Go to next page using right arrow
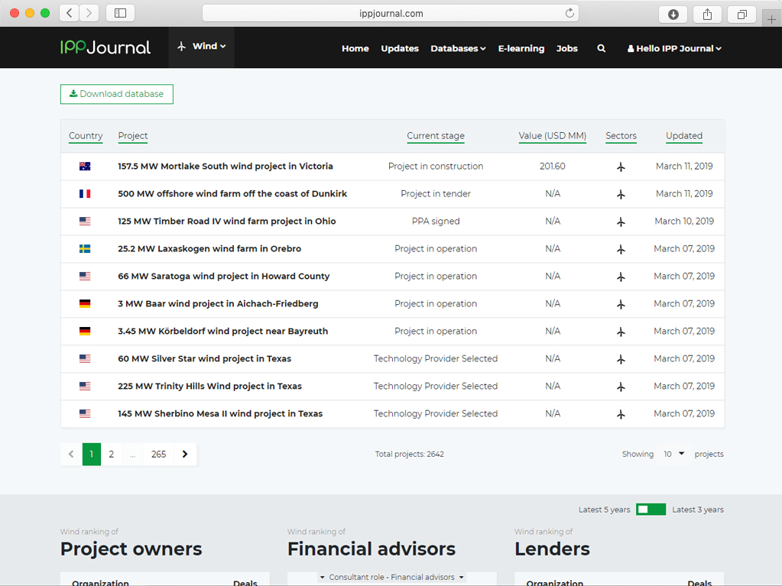This screenshot has width=782, height=586. point(185,454)
